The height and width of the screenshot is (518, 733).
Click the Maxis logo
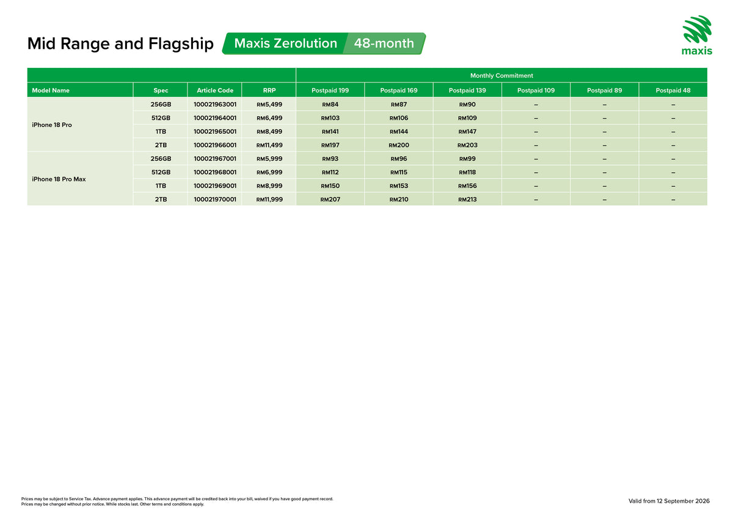point(696,35)
